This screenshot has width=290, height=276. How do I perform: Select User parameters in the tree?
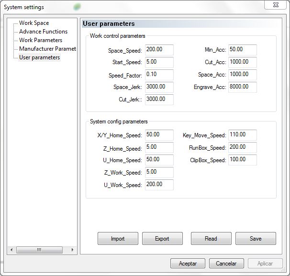[x=39, y=57]
